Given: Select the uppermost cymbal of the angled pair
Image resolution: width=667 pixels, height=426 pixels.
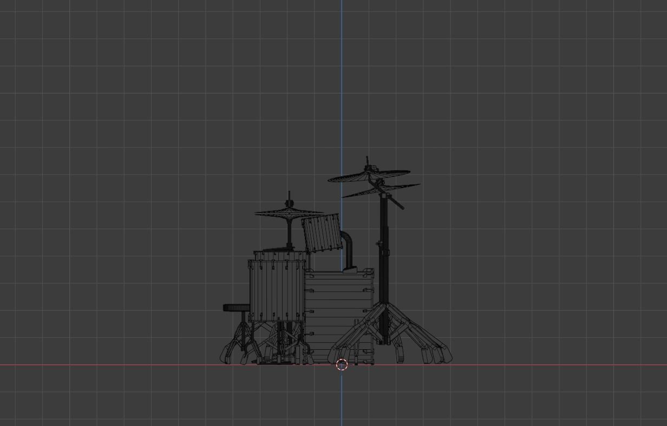Looking at the screenshot, I should [369, 176].
